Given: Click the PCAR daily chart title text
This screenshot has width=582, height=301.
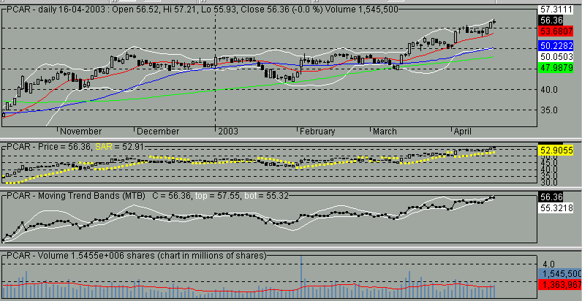Looking at the screenshot, I should pyautogui.click(x=203, y=9).
